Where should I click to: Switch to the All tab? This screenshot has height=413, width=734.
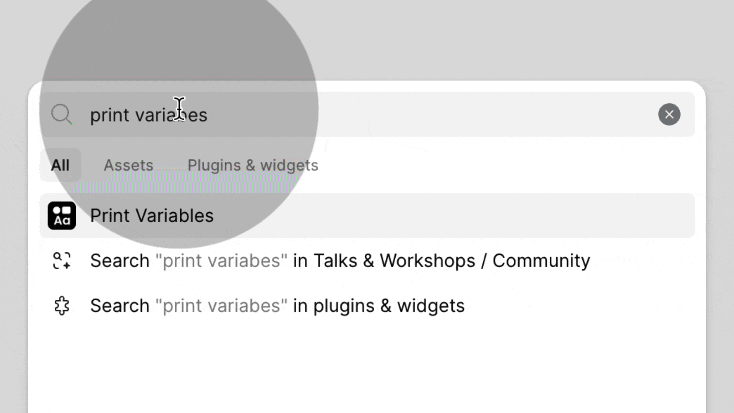pos(60,165)
